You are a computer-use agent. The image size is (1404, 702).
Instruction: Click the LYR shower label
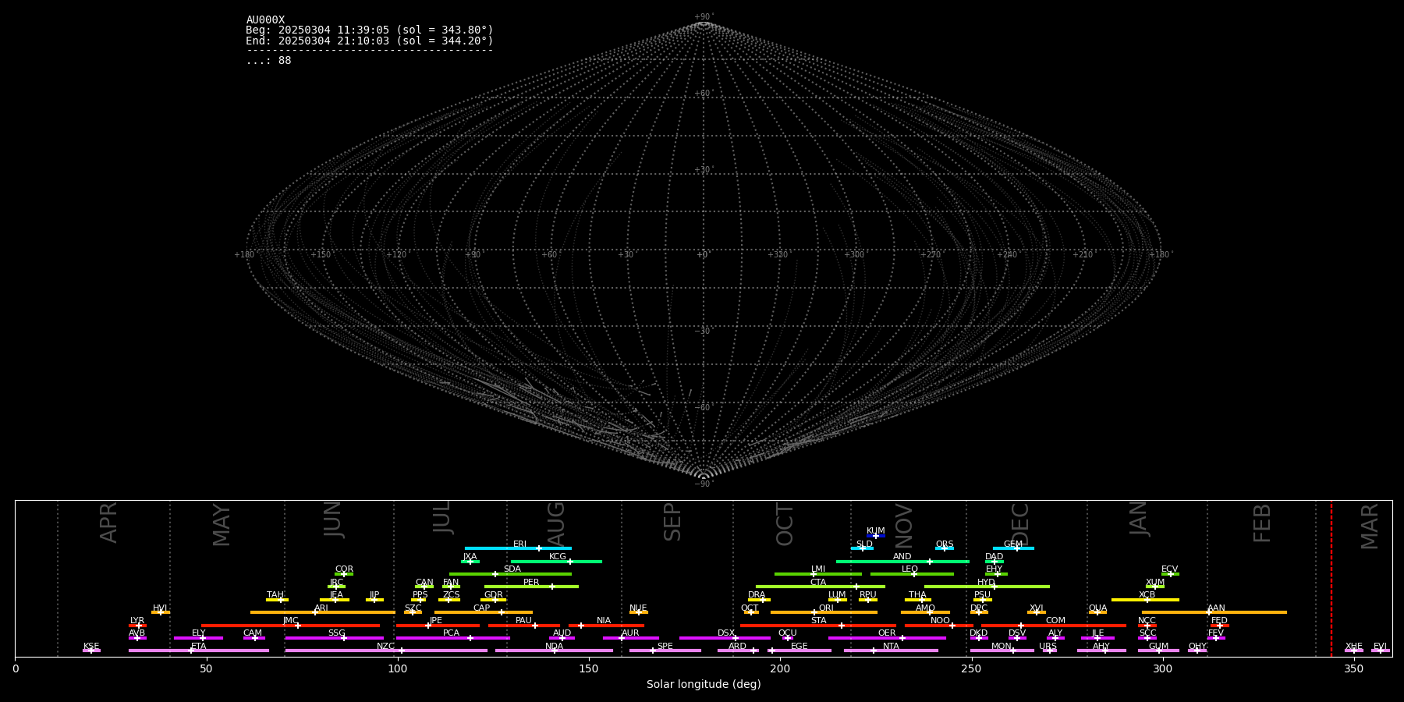coord(137,621)
